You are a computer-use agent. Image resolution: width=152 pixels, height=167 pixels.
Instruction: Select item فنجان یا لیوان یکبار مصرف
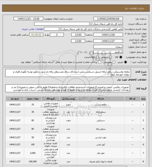101,162
